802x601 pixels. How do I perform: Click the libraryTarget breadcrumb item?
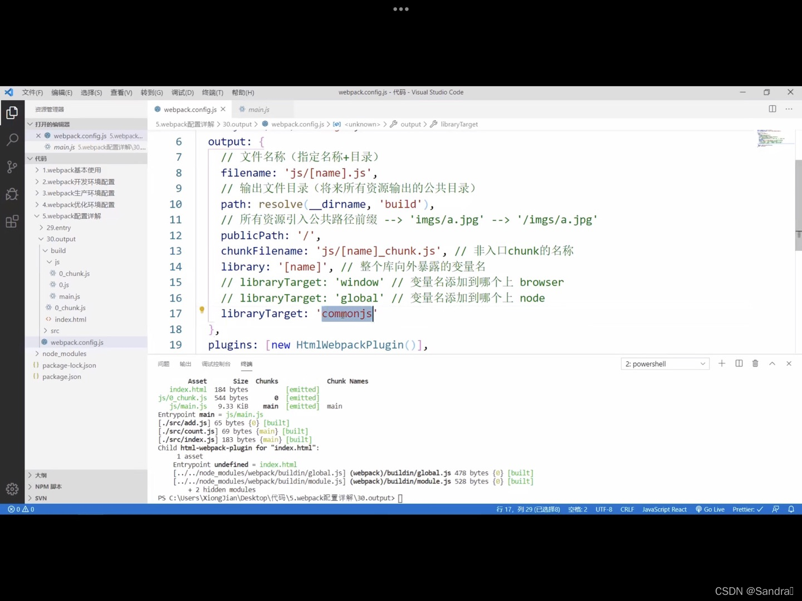459,124
